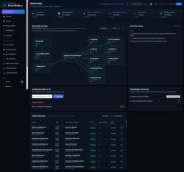This screenshot has height=172, width=184.
Task: Select Nginx Proxy Manager node
Action: [x=72, y=57]
